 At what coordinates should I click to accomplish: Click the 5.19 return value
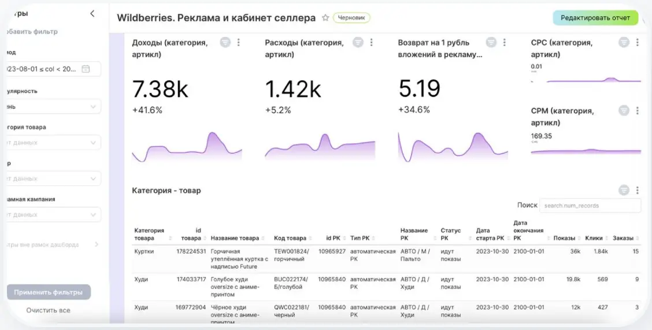pos(419,88)
